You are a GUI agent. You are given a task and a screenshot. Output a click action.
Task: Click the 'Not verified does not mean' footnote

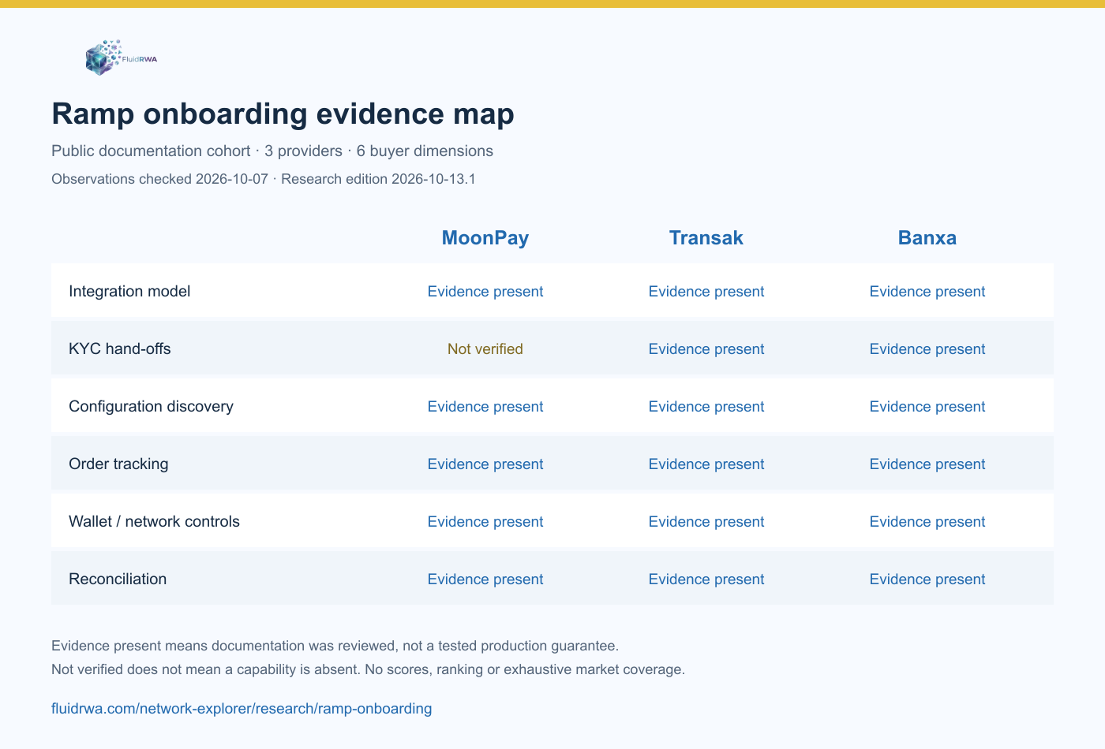point(368,669)
